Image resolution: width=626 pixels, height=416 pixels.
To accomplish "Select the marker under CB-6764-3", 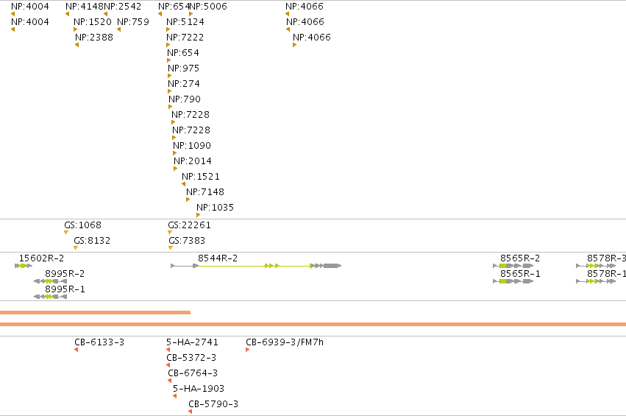I will pos(170,381).
